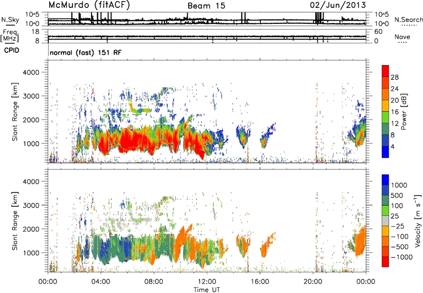Screen dimensions: 423x293
Task: Click the Velocity panel 'Slant Range [km]' label
Action: tap(15, 221)
